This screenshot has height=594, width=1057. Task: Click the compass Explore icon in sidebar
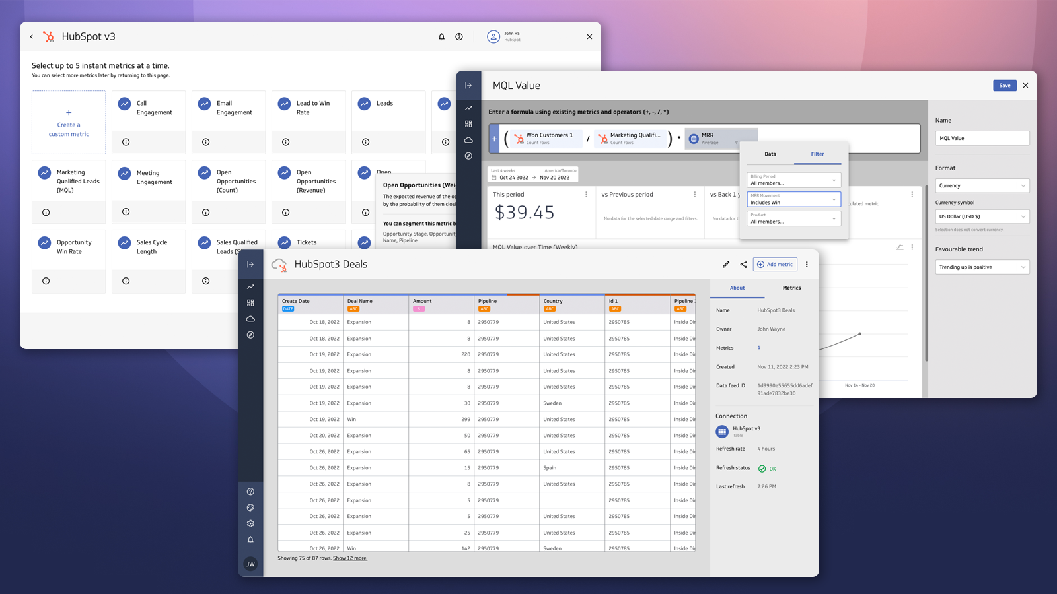pyautogui.click(x=250, y=335)
